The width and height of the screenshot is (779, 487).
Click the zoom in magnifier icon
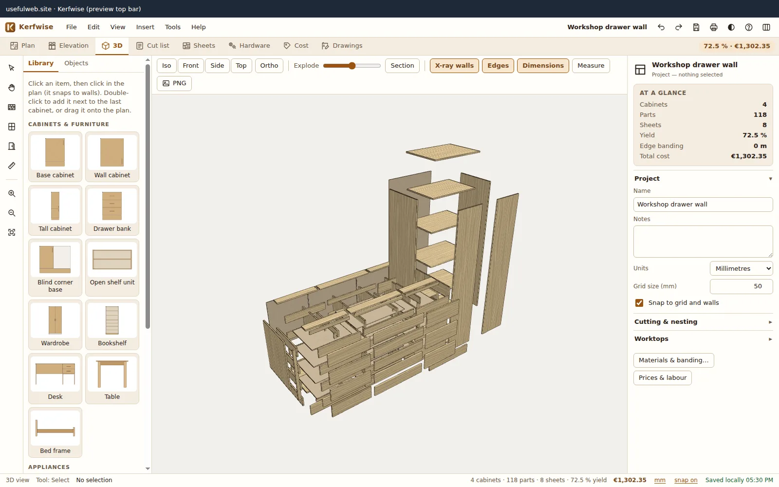pos(12,194)
